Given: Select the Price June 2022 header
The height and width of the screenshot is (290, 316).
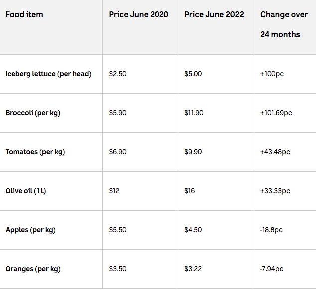Looking at the screenshot, I should tap(214, 15).
